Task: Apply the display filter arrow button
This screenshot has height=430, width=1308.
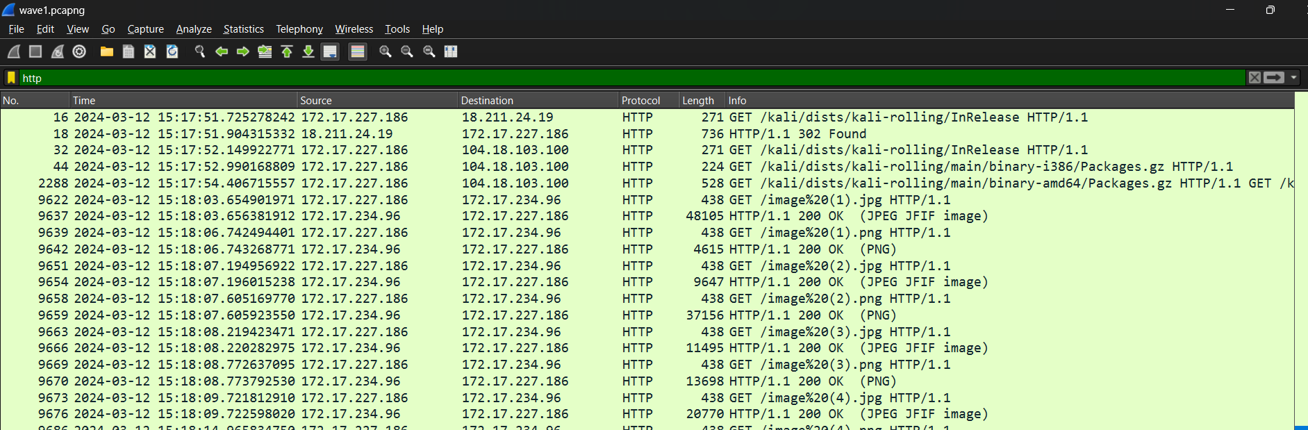Action: point(1274,78)
